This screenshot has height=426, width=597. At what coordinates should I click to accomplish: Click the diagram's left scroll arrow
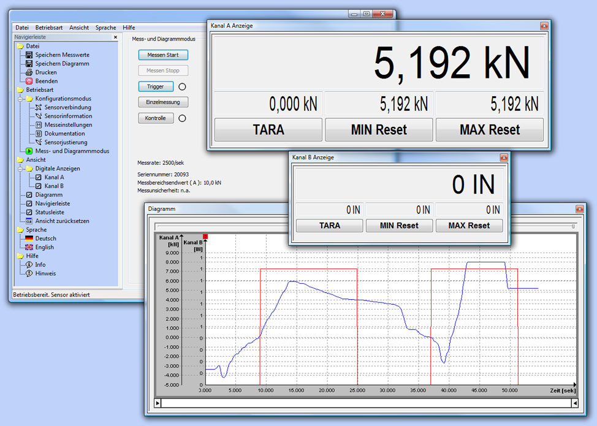[x=158, y=403]
